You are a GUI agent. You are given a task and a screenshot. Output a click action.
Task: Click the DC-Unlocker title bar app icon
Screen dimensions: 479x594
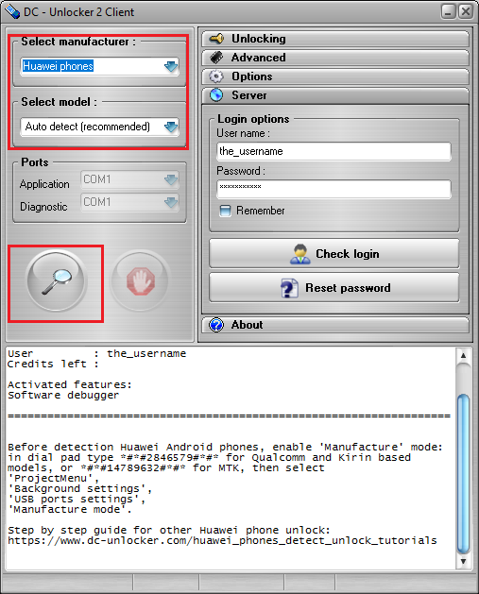pyautogui.click(x=11, y=11)
